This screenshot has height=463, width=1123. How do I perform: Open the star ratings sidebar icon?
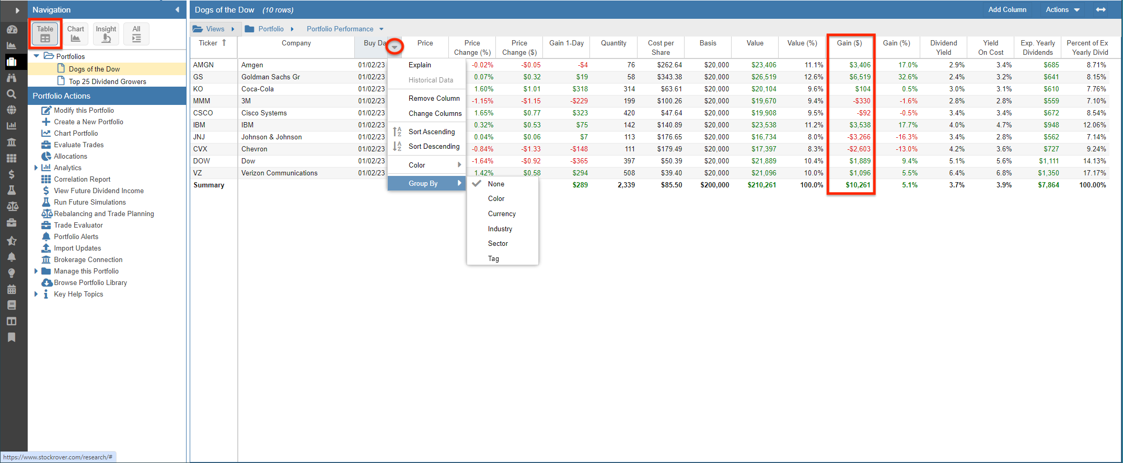(11, 241)
